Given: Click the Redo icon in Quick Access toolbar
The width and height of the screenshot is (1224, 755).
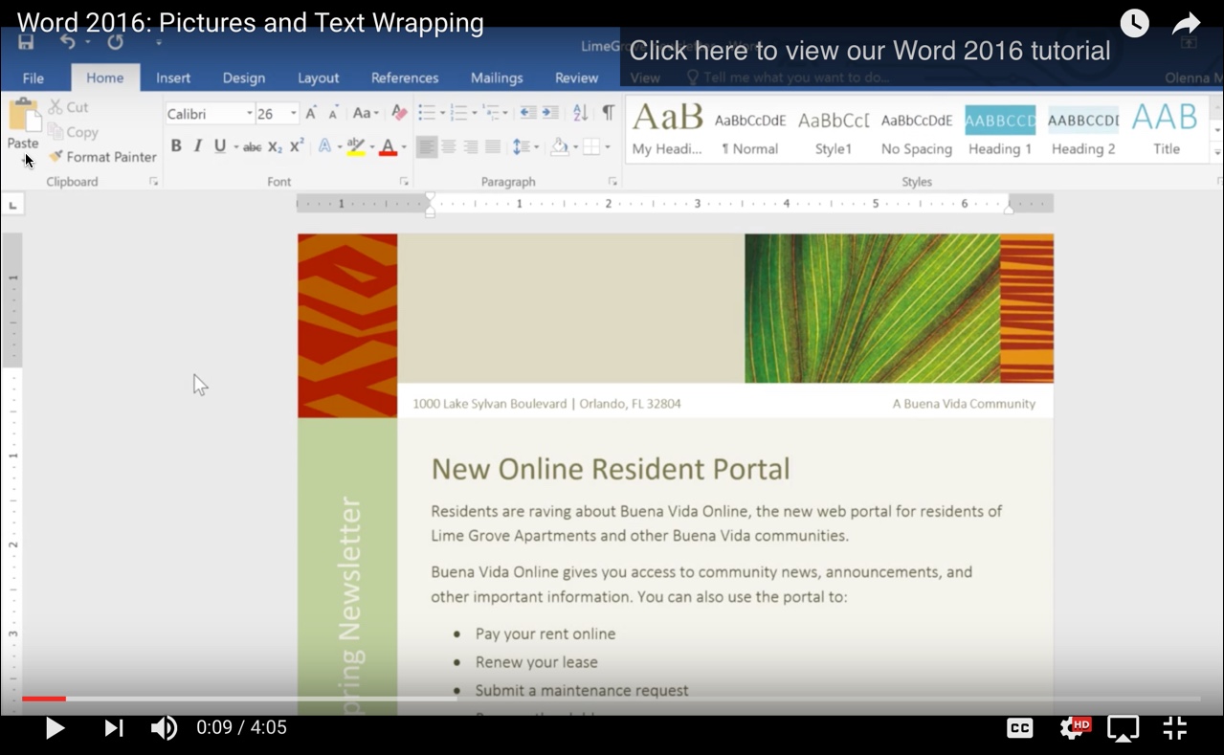Looking at the screenshot, I should pos(115,41).
